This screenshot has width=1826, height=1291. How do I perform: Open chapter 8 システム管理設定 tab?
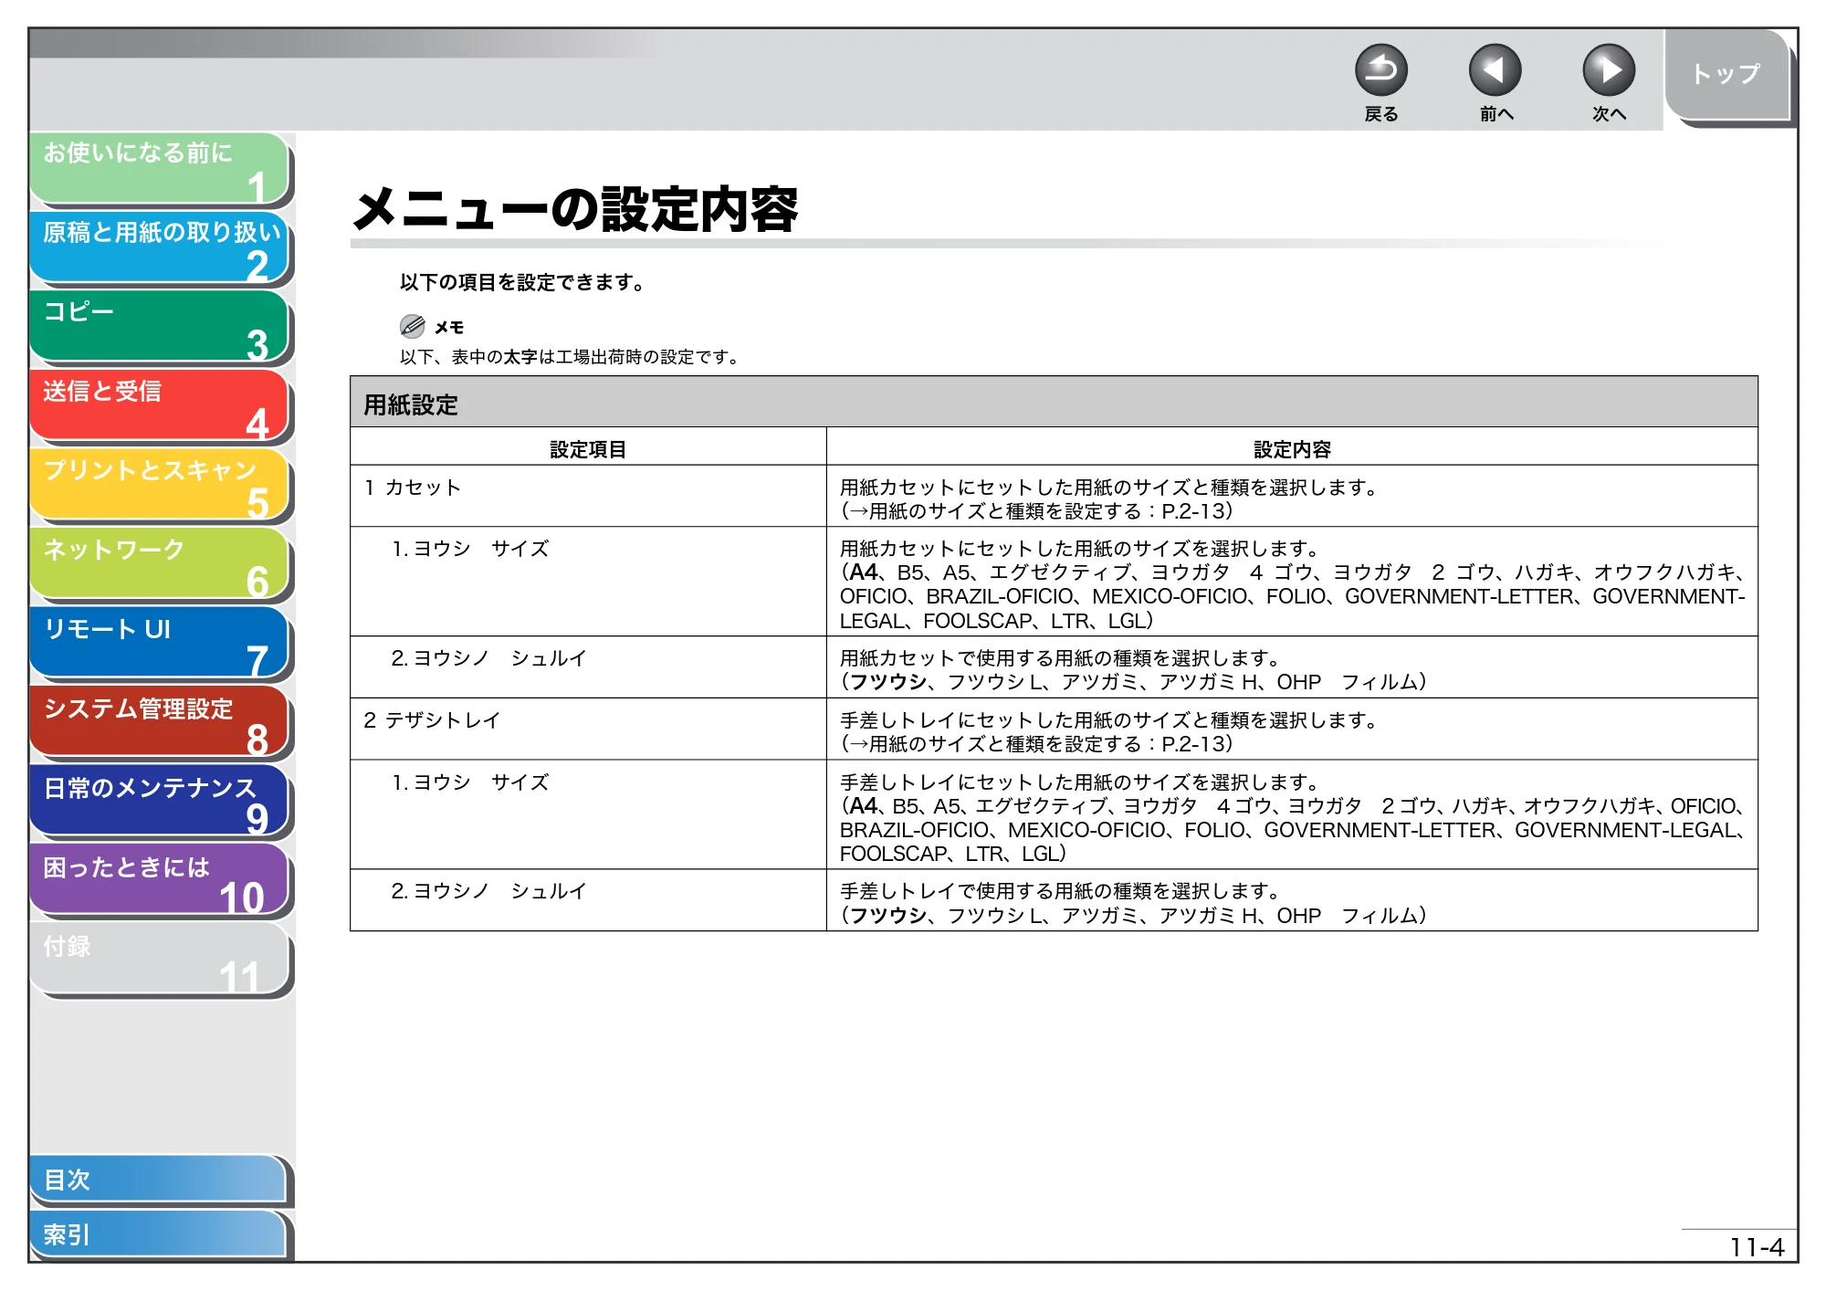pyautogui.click(x=160, y=722)
